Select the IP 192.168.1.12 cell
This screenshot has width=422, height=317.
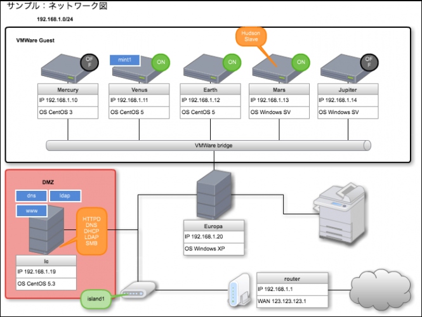click(210, 101)
